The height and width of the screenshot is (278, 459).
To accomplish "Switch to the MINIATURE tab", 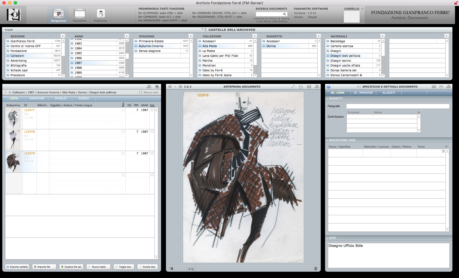I will click(37, 98).
